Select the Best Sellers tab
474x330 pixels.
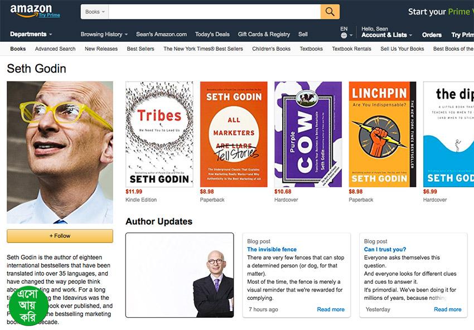(141, 48)
